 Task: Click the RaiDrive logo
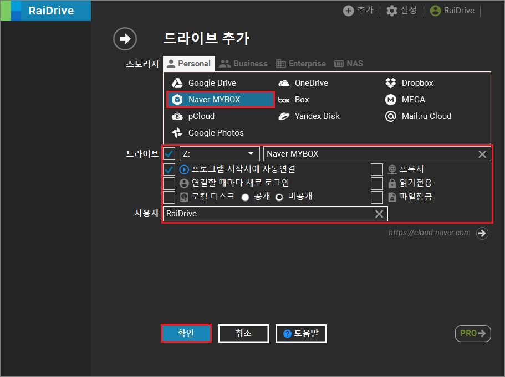(x=46, y=11)
